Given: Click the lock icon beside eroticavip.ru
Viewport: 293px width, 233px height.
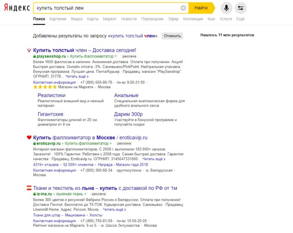Looking at the screenshot, I should pos(34,143).
